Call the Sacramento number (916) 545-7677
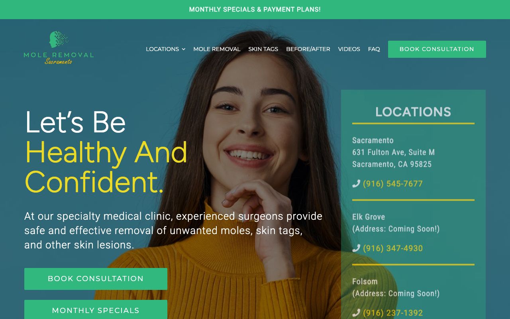Image resolution: width=510 pixels, height=319 pixels. 392,183
